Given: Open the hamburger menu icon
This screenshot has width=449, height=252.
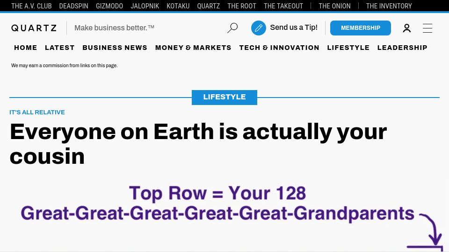Looking at the screenshot, I should tap(427, 28).
